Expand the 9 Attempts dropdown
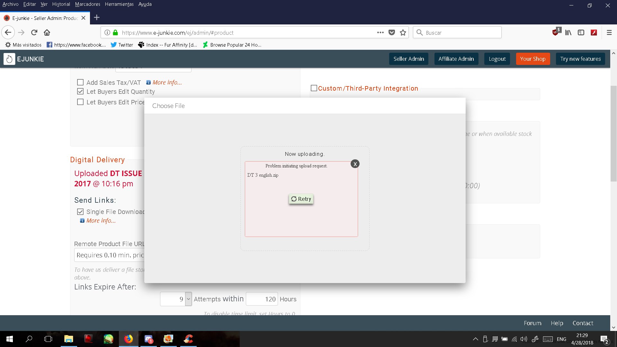This screenshot has height=347, width=617. (x=188, y=299)
